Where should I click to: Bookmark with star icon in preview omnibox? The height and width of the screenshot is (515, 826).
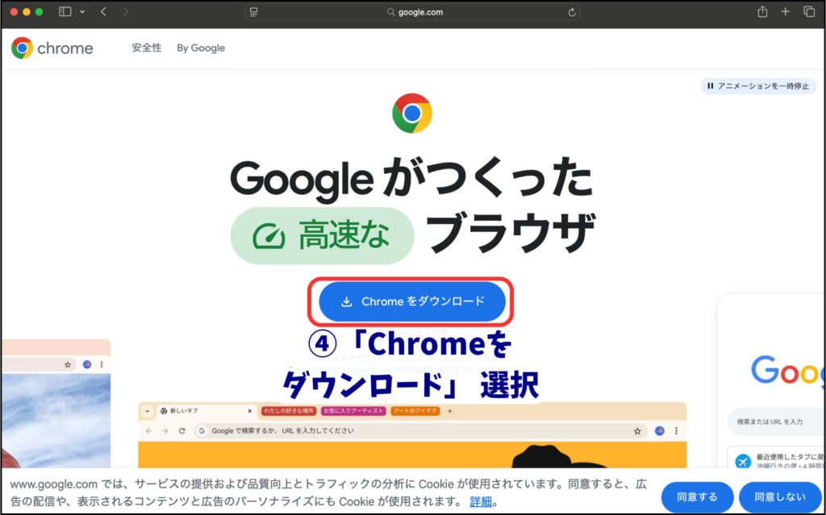(x=637, y=431)
